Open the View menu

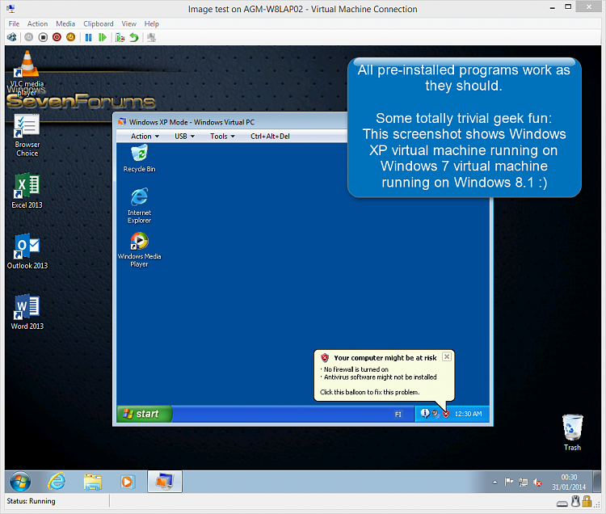click(129, 23)
